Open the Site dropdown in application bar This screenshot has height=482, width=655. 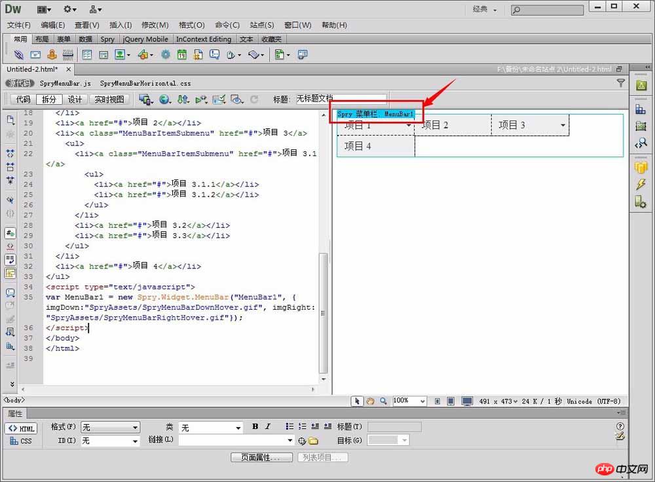click(x=96, y=9)
